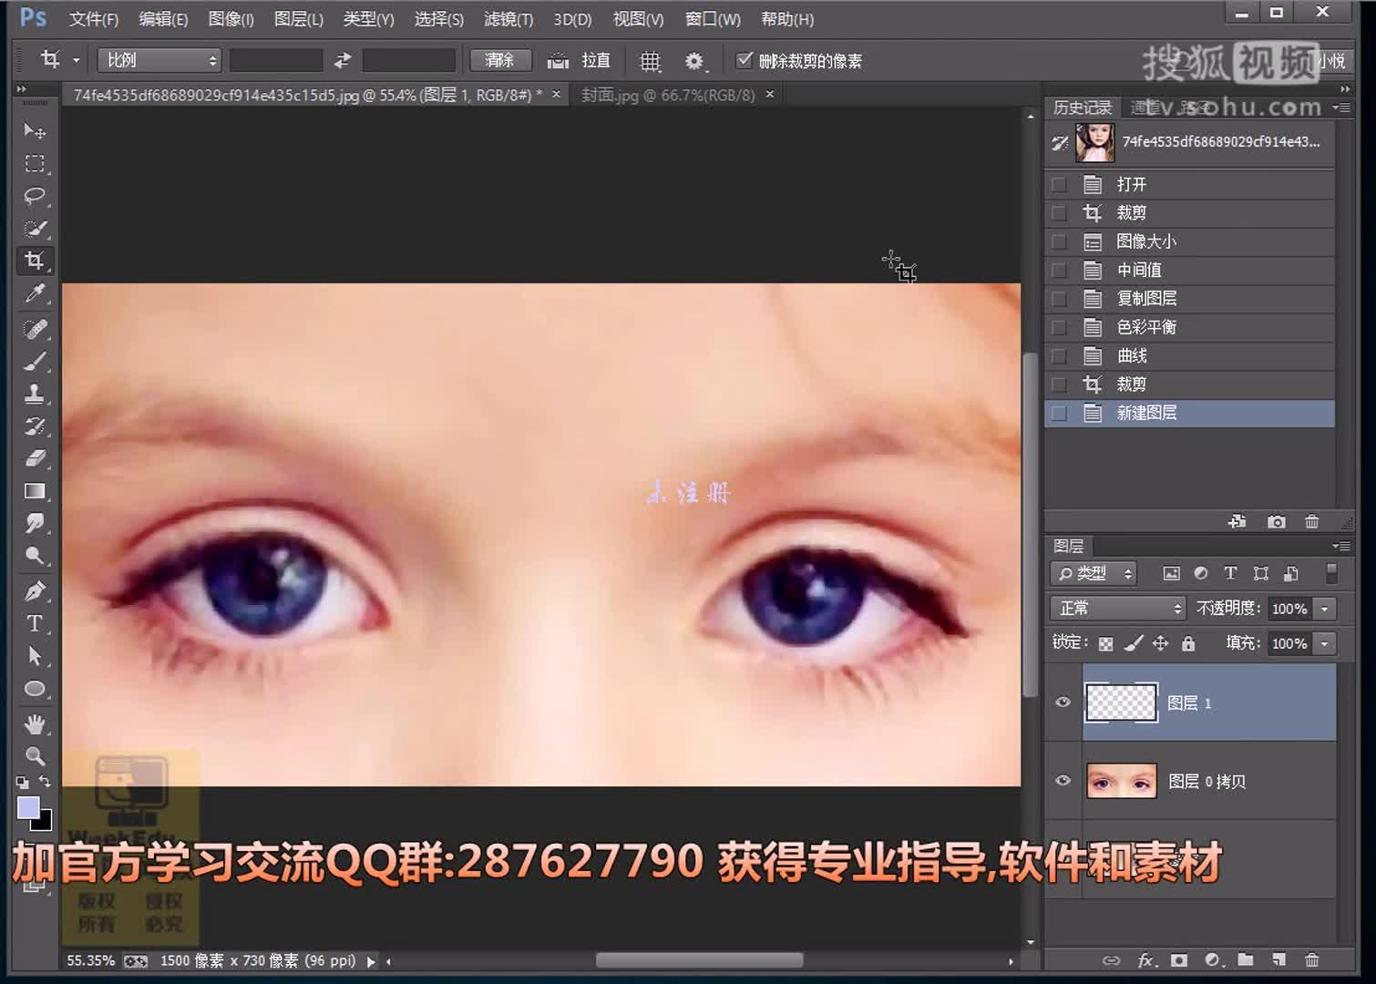
Task: Select the Eyedropper tool
Action: (36, 293)
